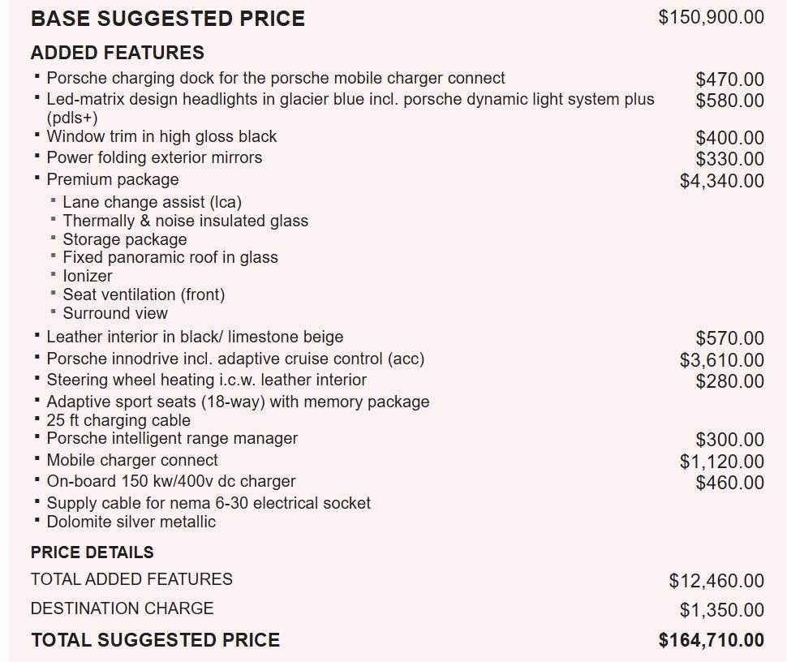787x662 pixels.
Task: Select the Premium package feature line
Action: point(112,179)
